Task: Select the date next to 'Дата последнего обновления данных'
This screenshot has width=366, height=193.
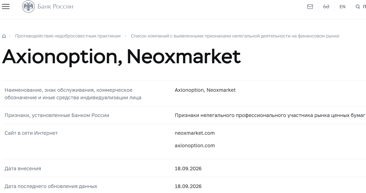Action: 188,186
